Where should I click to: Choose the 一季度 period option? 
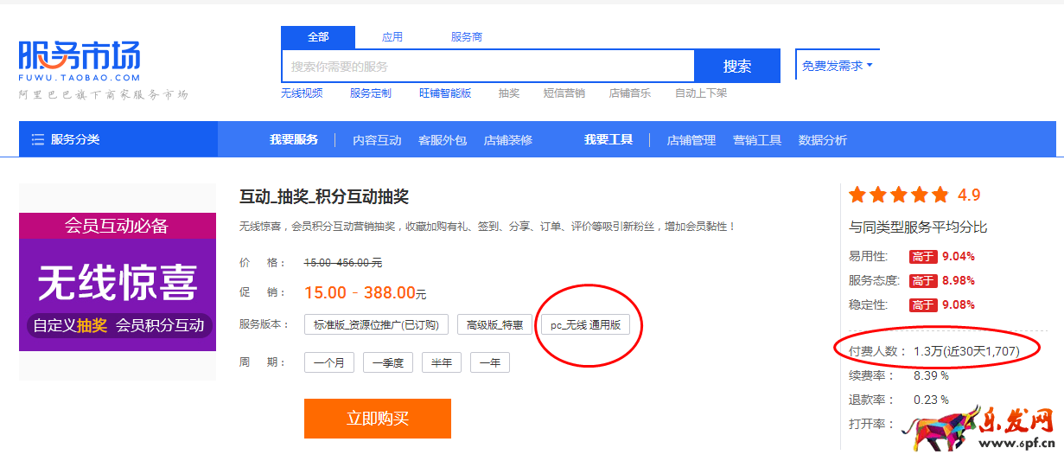pyautogui.click(x=388, y=363)
